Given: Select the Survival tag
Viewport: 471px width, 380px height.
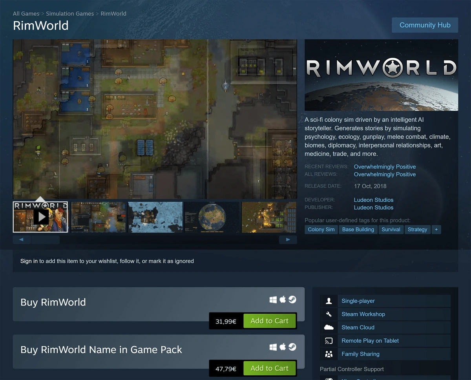Looking at the screenshot, I should point(391,230).
